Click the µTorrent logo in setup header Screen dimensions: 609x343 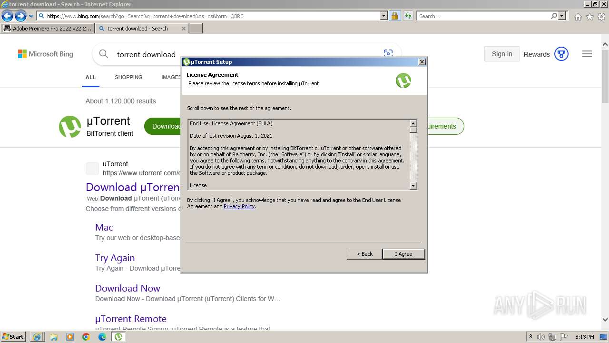[x=403, y=81]
